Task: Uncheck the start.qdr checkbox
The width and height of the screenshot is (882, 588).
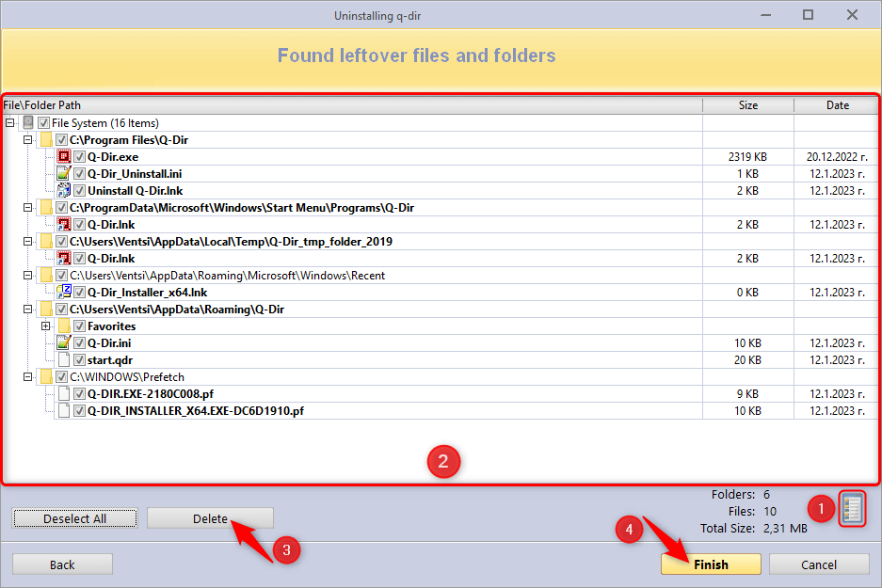Action: [x=79, y=359]
